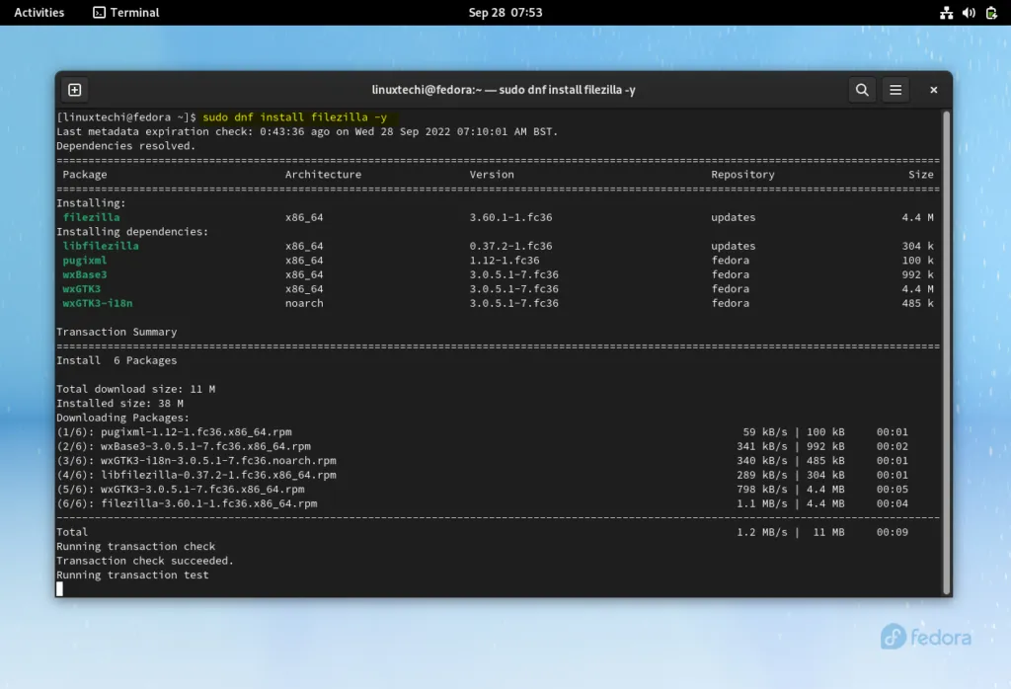Viewport: 1011px width, 689px height.
Task: Click the 'Downloading Packages:' line
Action: [x=123, y=418]
